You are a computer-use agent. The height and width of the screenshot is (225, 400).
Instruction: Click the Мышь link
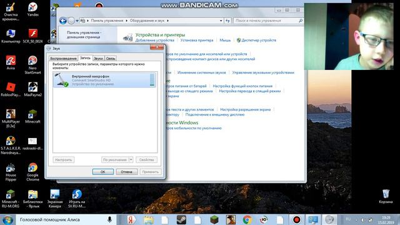pos(225,40)
